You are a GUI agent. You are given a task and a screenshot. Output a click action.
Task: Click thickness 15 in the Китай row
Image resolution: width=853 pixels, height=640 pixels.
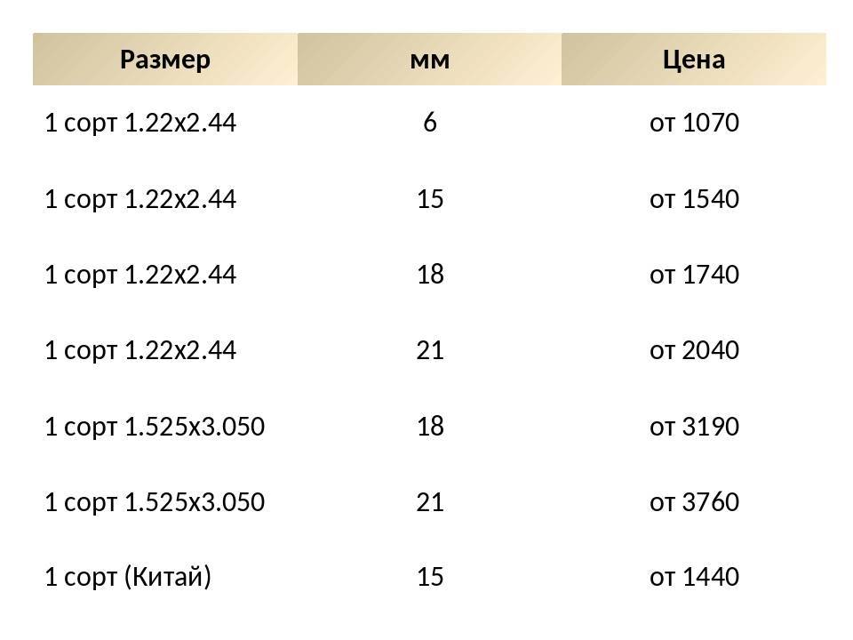pyautogui.click(x=430, y=578)
